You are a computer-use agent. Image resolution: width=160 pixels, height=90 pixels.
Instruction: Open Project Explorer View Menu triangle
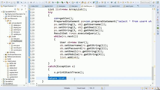25,9
